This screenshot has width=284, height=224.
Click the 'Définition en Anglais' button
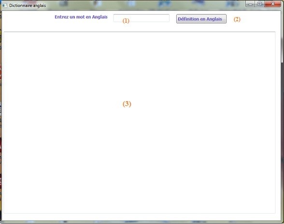point(201,19)
